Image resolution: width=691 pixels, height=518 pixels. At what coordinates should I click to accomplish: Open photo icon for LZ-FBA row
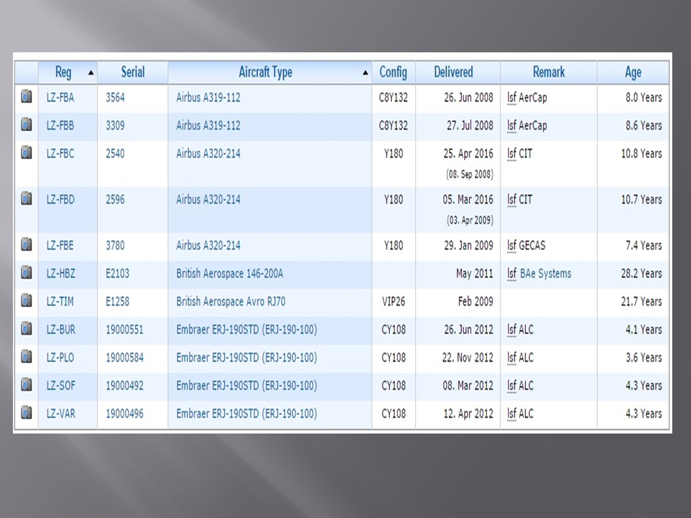[x=26, y=96]
